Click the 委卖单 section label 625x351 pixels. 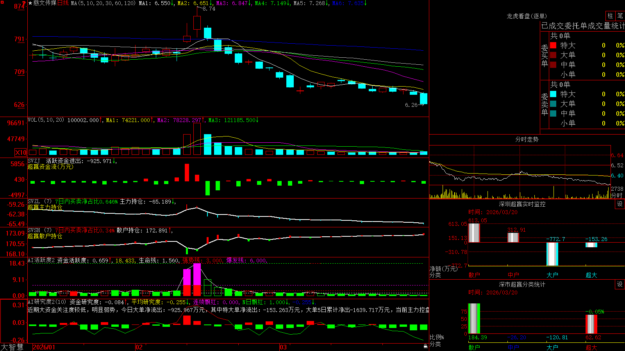[x=545, y=104]
